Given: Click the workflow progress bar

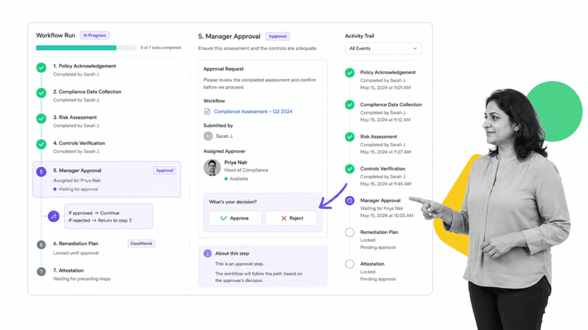Looking at the screenshot, I should pyautogui.click(x=86, y=48).
